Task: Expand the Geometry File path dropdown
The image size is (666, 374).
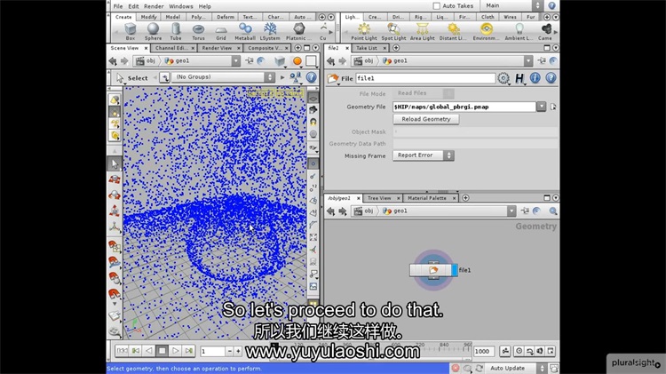Action: point(541,107)
